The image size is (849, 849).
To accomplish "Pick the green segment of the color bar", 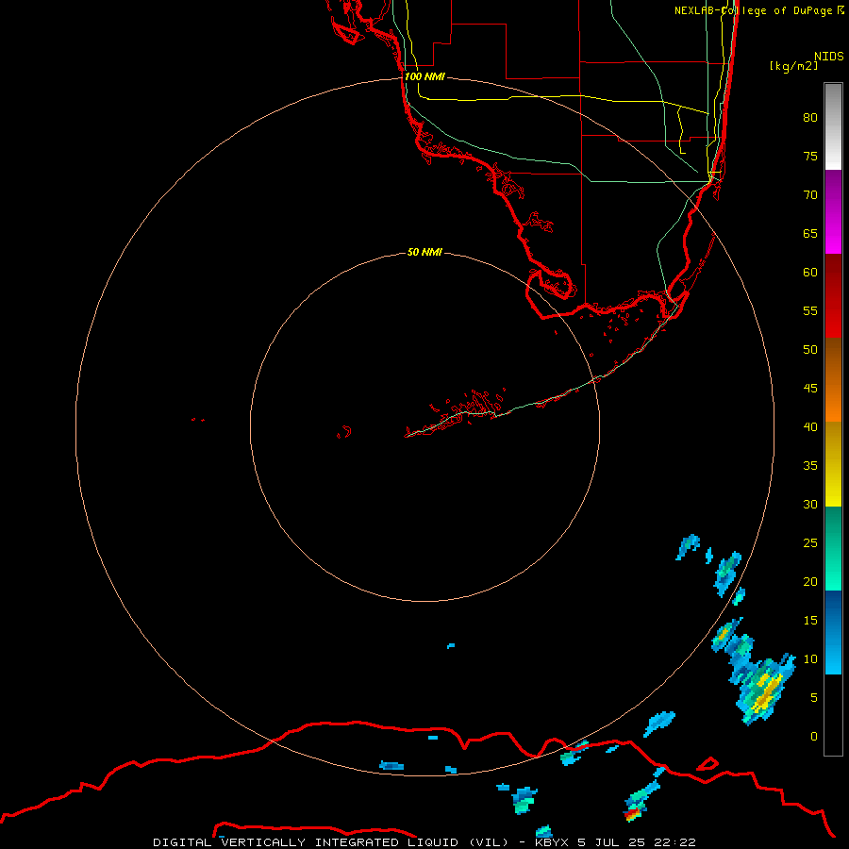I will (833, 548).
